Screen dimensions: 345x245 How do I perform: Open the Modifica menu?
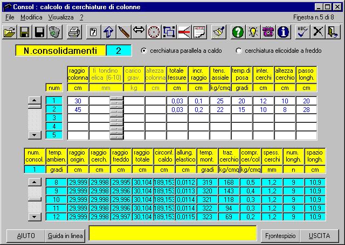coord(31,17)
